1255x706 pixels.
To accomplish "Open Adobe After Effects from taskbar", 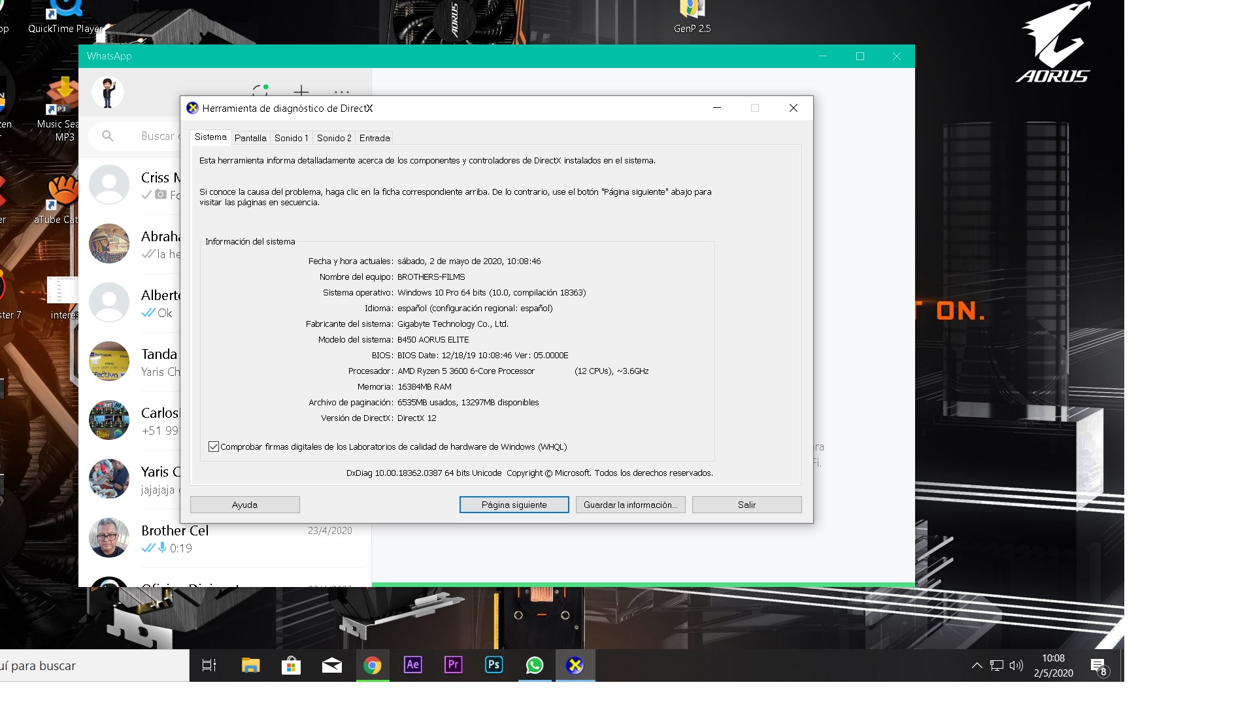I will coord(412,665).
